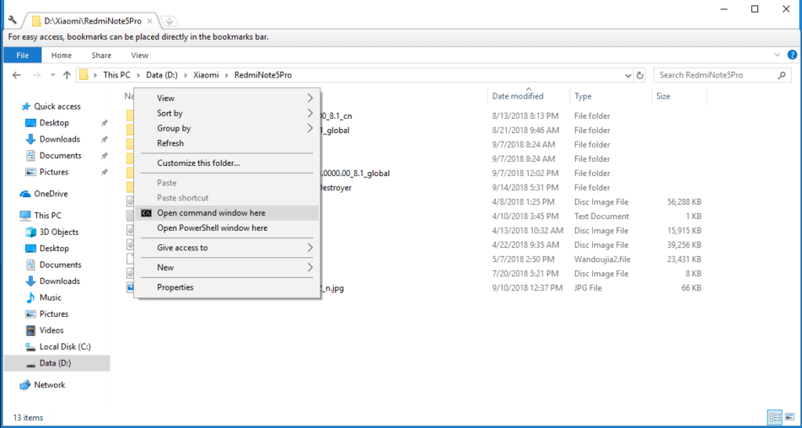Open the blue help question mark icon
This screenshot has width=802, height=428.
pos(792,55)
